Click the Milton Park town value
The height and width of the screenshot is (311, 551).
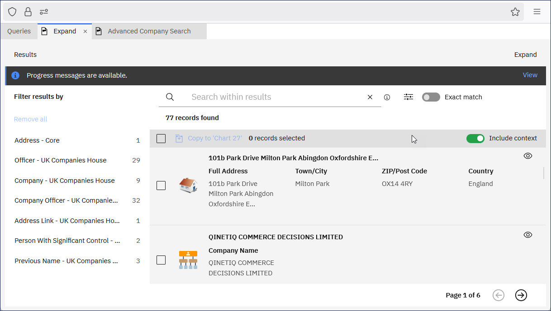313,184
